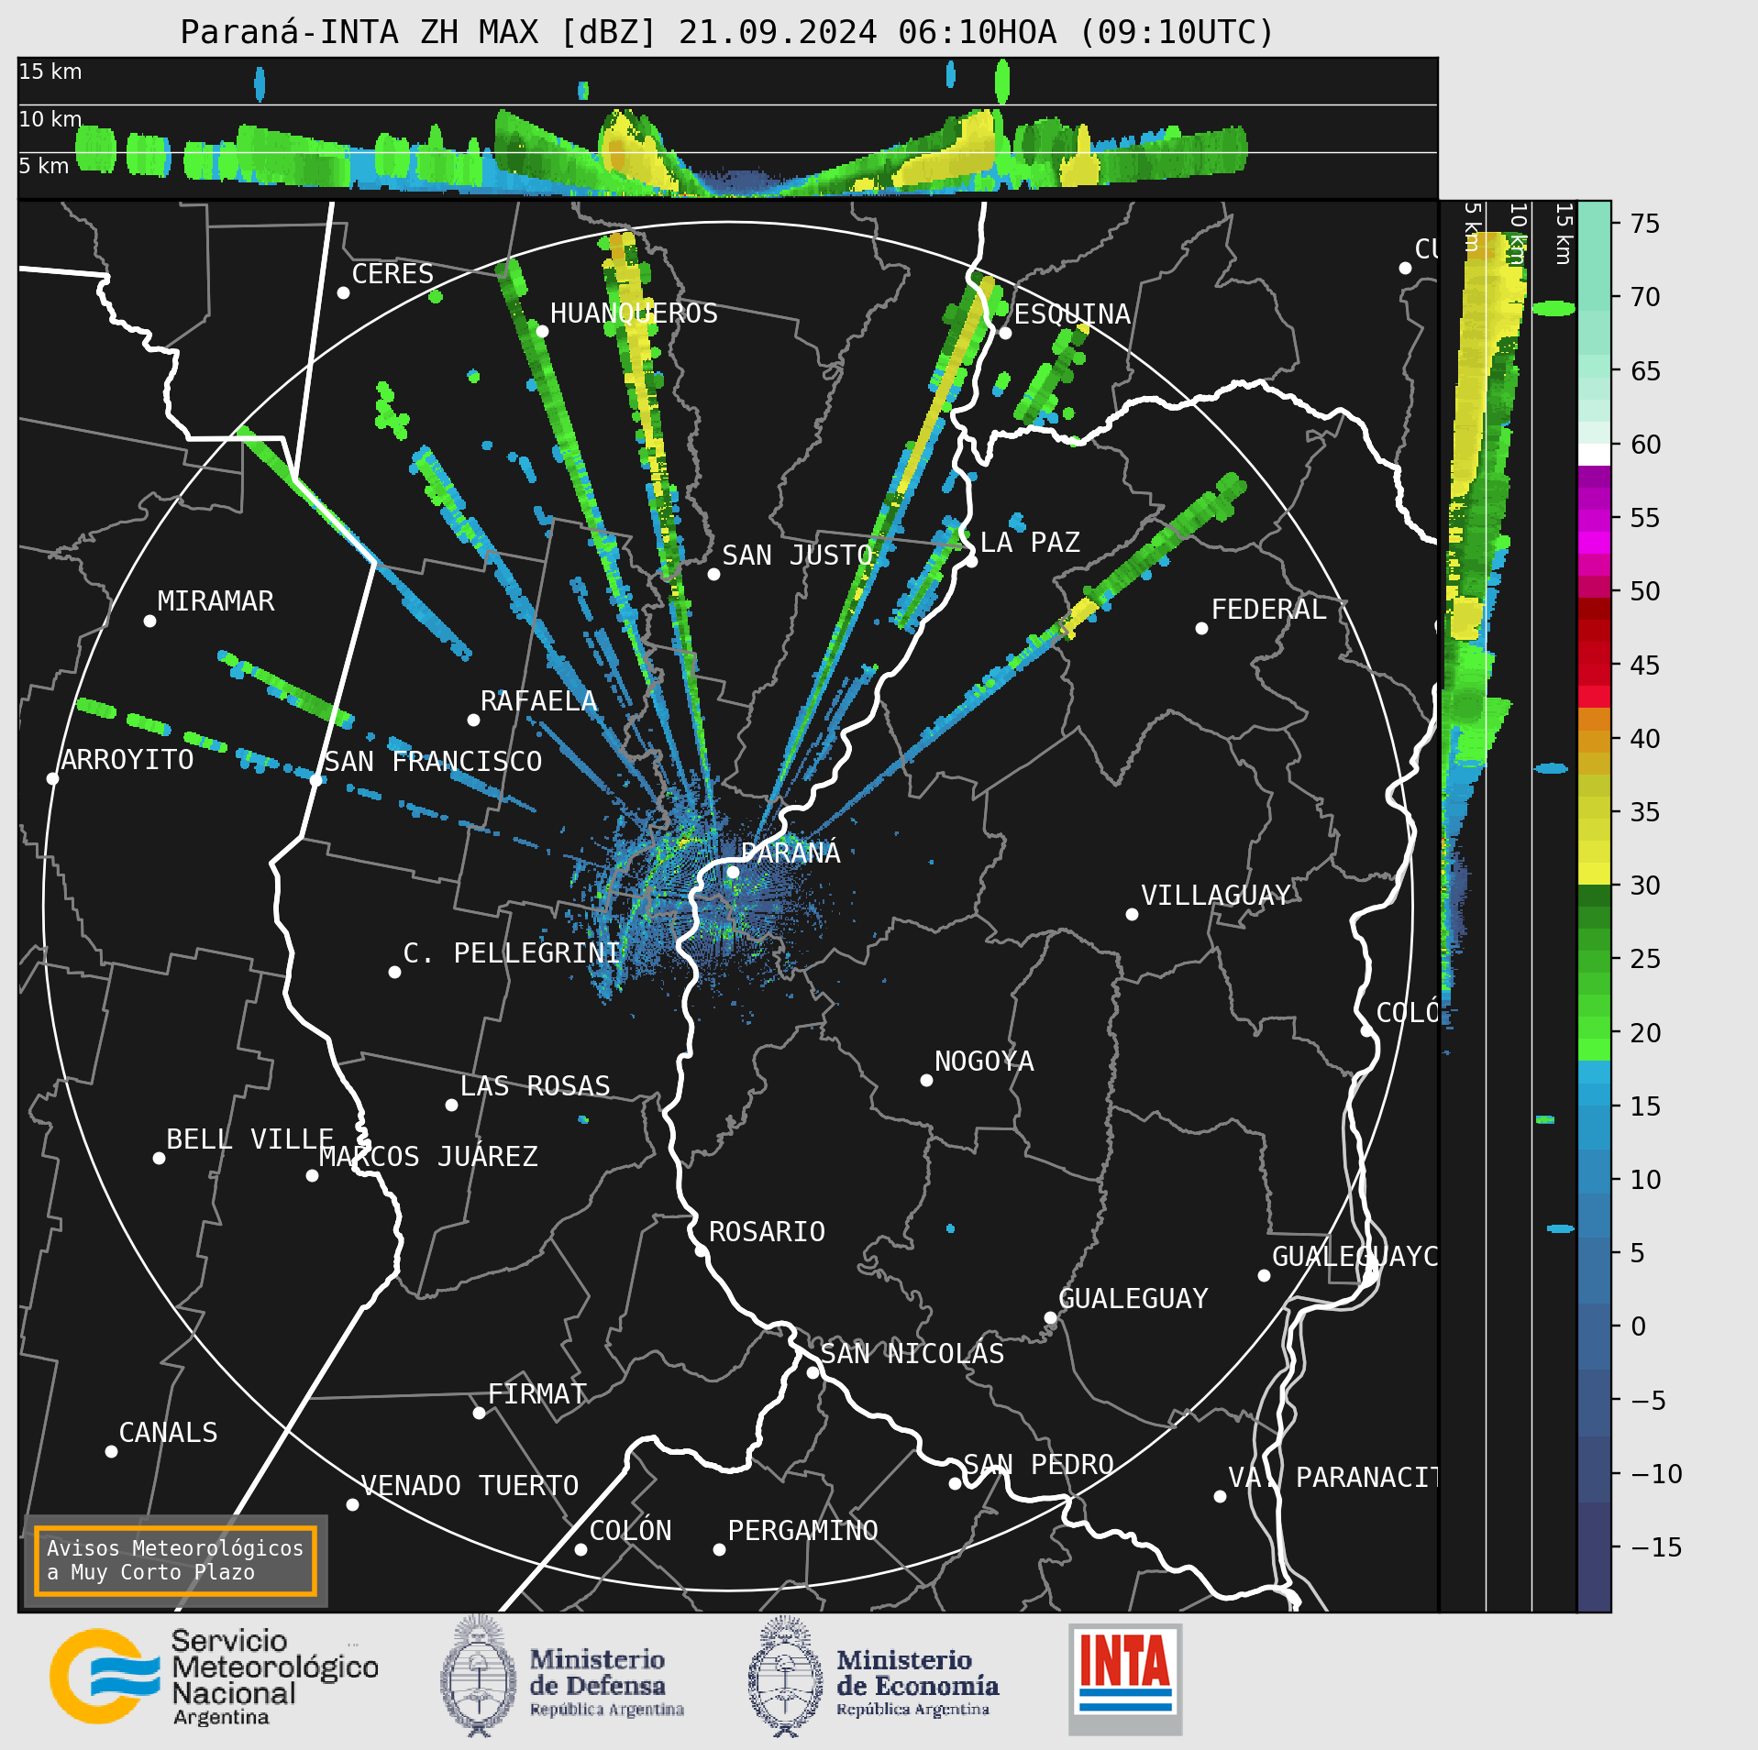The image size is (1758, 1750).
Task: Select the RAFAELA label
Action: coord(538,701)
